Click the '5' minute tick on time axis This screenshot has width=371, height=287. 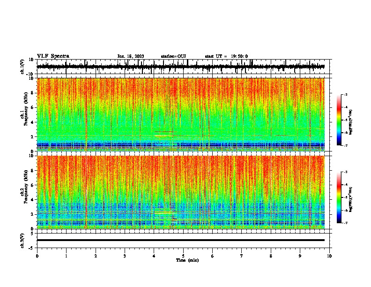click(183, 256)
